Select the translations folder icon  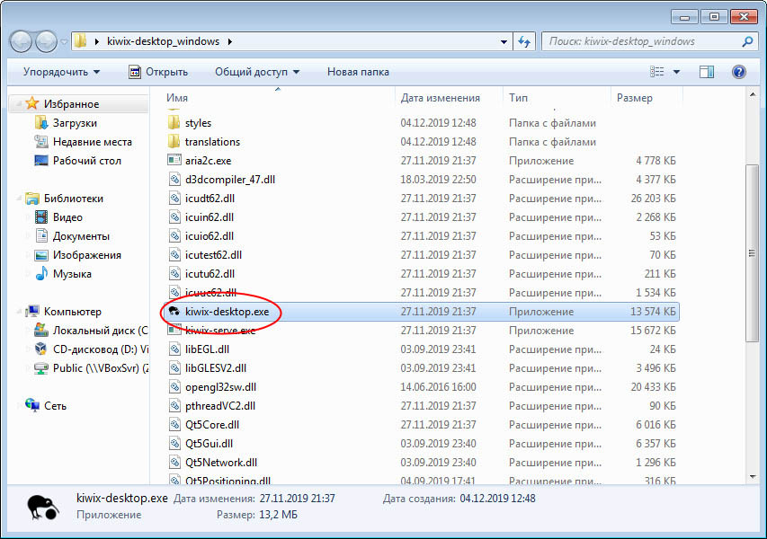[x=174, y=141]
